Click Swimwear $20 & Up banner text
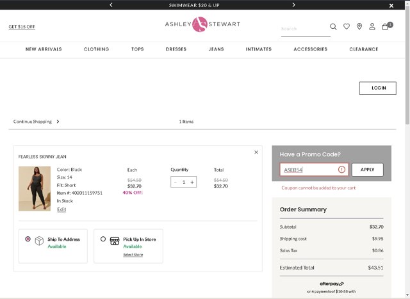The image size is (410, 299). tap(194, 5)
